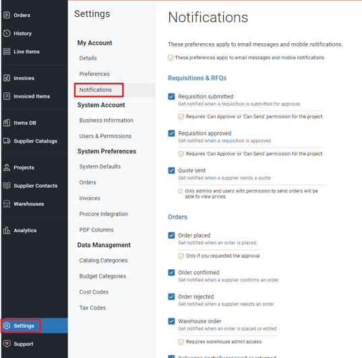Open Orders from the sidebar icon
The width and height of the screenshot is (362, 358).
pos(7,15)
